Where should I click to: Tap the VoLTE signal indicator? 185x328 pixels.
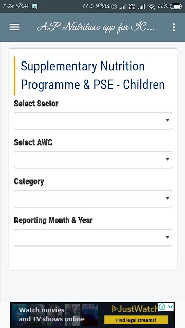pos(133,7)
